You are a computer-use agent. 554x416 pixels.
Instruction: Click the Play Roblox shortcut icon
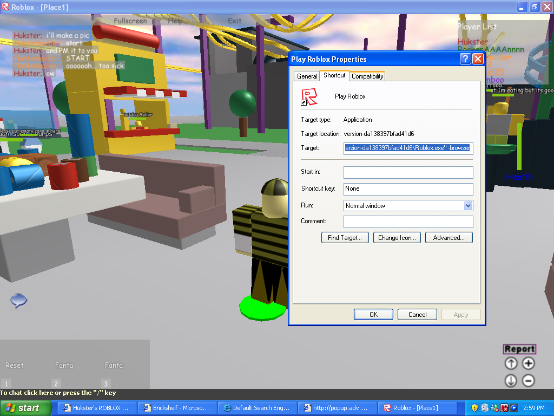(309, 97)
